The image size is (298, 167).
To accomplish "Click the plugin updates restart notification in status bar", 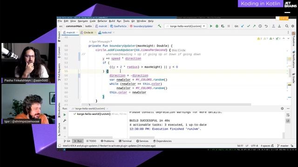I will tap(109, 146).
